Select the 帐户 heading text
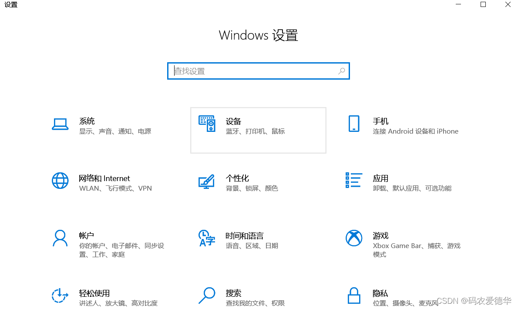518x309 pixels. tap(87, 236)
